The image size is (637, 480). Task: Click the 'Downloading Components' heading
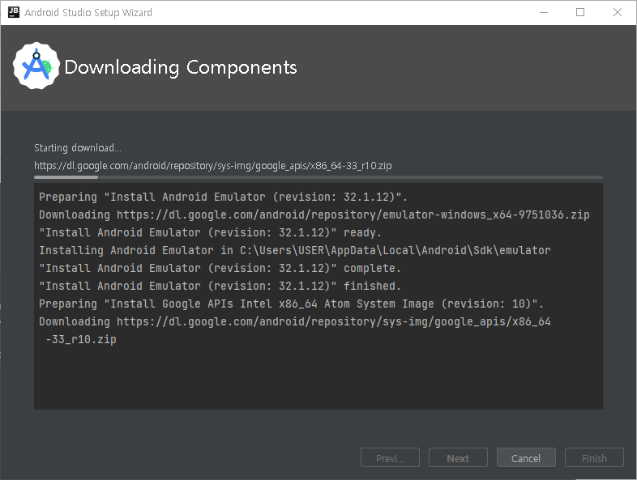click(x=181, y=67)
